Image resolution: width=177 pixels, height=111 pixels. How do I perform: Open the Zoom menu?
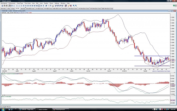tap(51, 3)
